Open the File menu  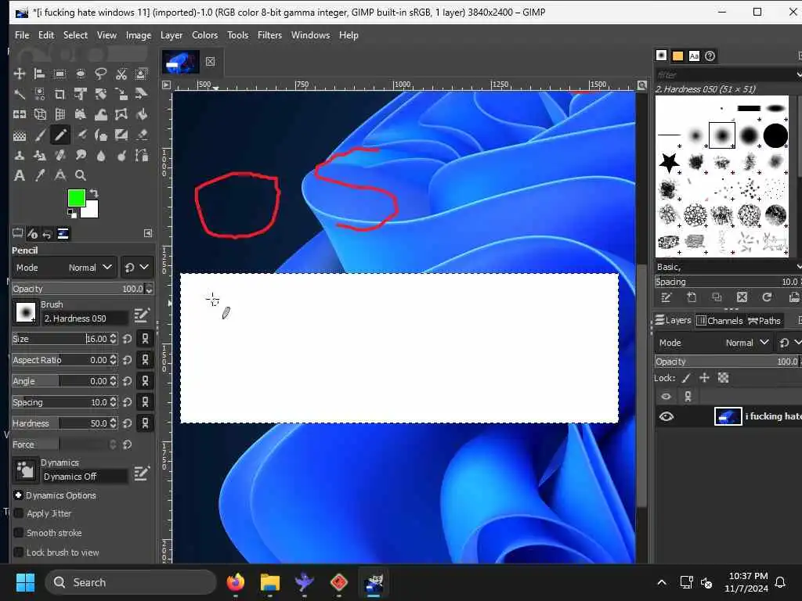point(22,34)
